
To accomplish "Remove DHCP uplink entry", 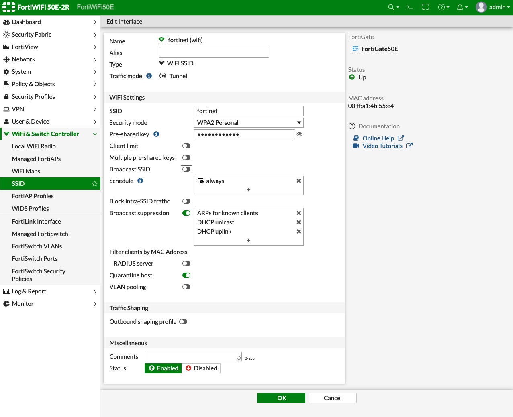I will click(x=299, y=232).
